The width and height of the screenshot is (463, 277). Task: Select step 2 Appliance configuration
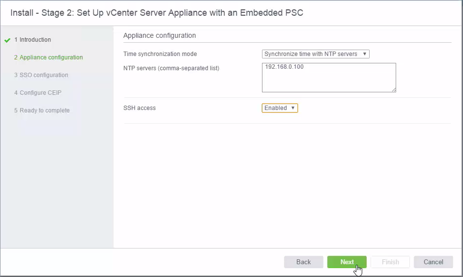(x=49, y=57)
